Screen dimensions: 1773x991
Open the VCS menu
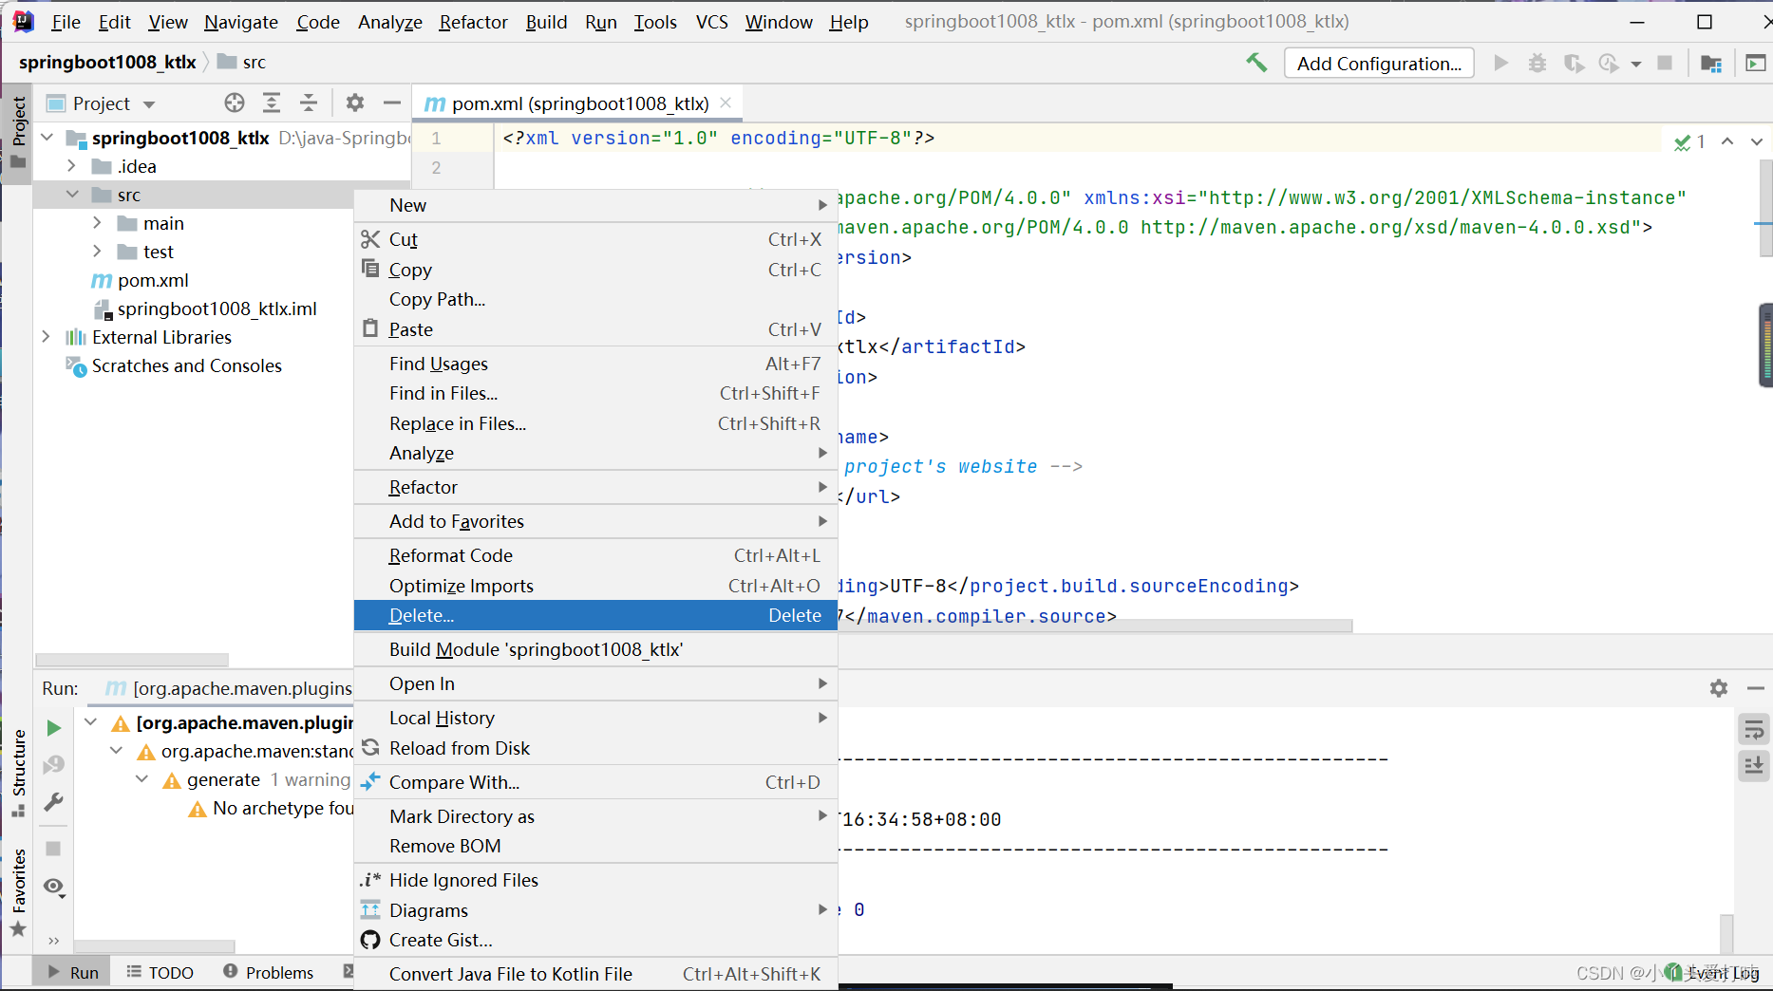coord(711,21)
